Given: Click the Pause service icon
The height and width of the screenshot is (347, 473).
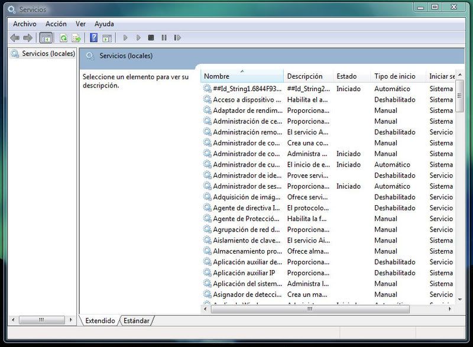Looking at the screenshot, I should click(x=164, y=38).
